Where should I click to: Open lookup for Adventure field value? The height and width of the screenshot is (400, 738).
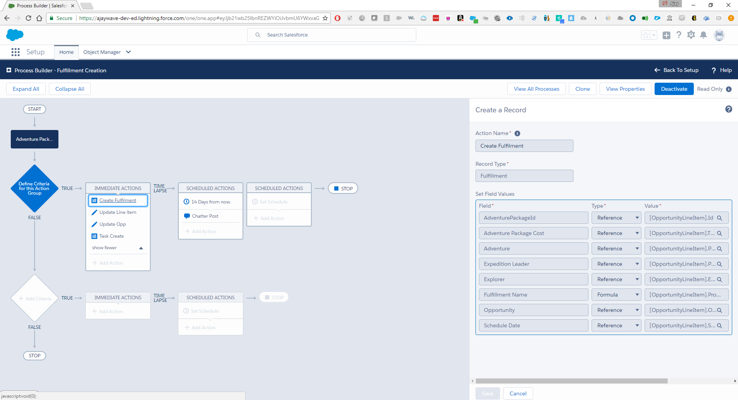[x=720, y=249]
